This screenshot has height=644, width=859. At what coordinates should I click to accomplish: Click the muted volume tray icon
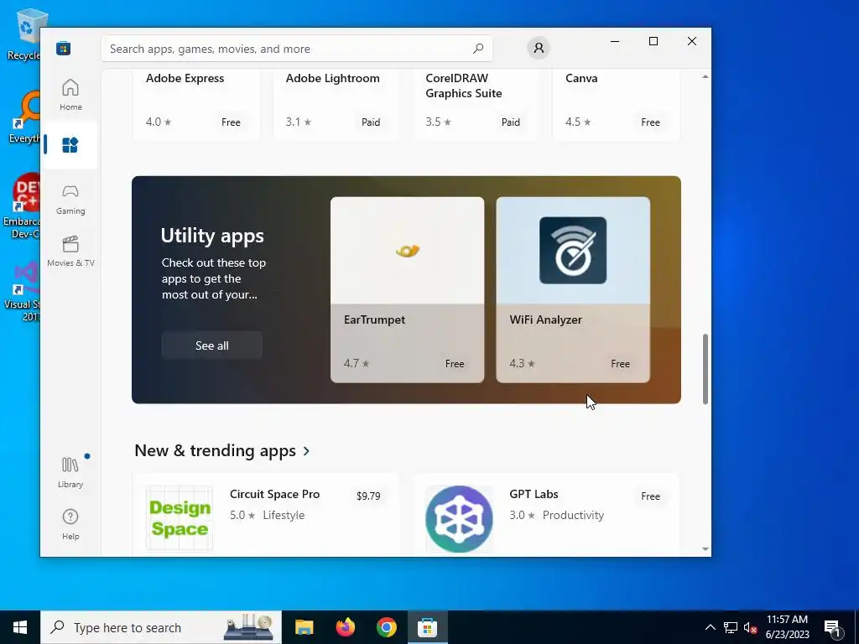click(x=750, y=627)
